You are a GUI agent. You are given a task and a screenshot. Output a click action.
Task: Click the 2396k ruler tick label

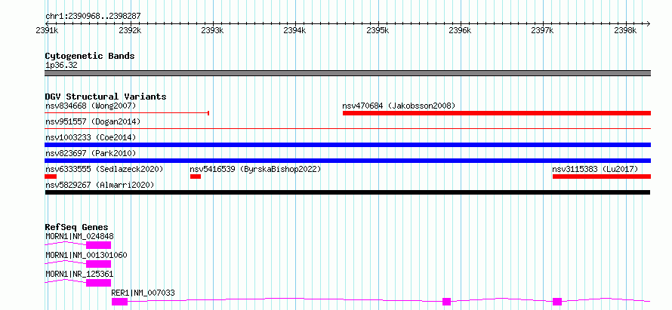point(461,30)
